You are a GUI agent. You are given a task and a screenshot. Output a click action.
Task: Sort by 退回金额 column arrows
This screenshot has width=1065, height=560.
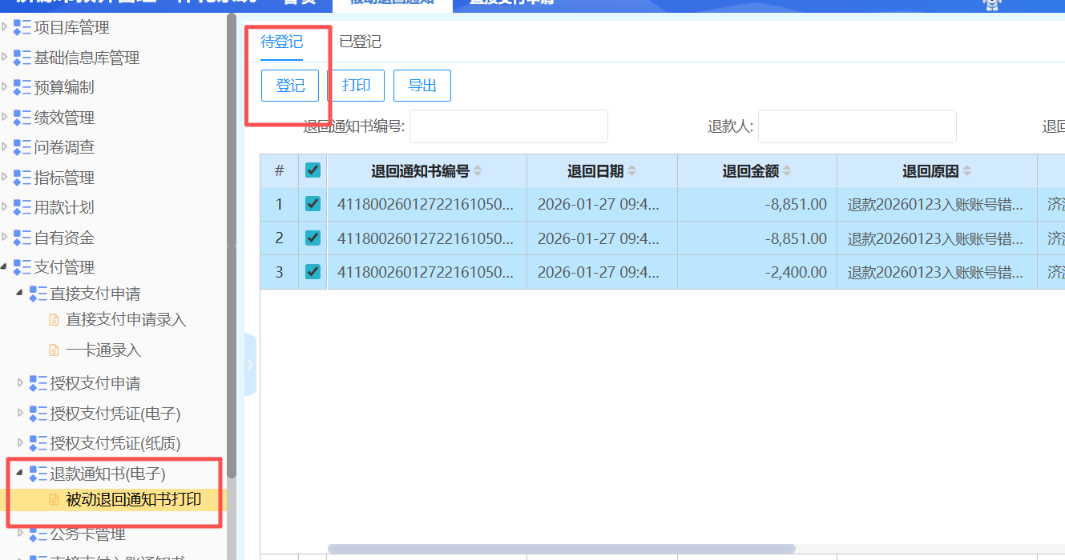[x=787, y=171]
